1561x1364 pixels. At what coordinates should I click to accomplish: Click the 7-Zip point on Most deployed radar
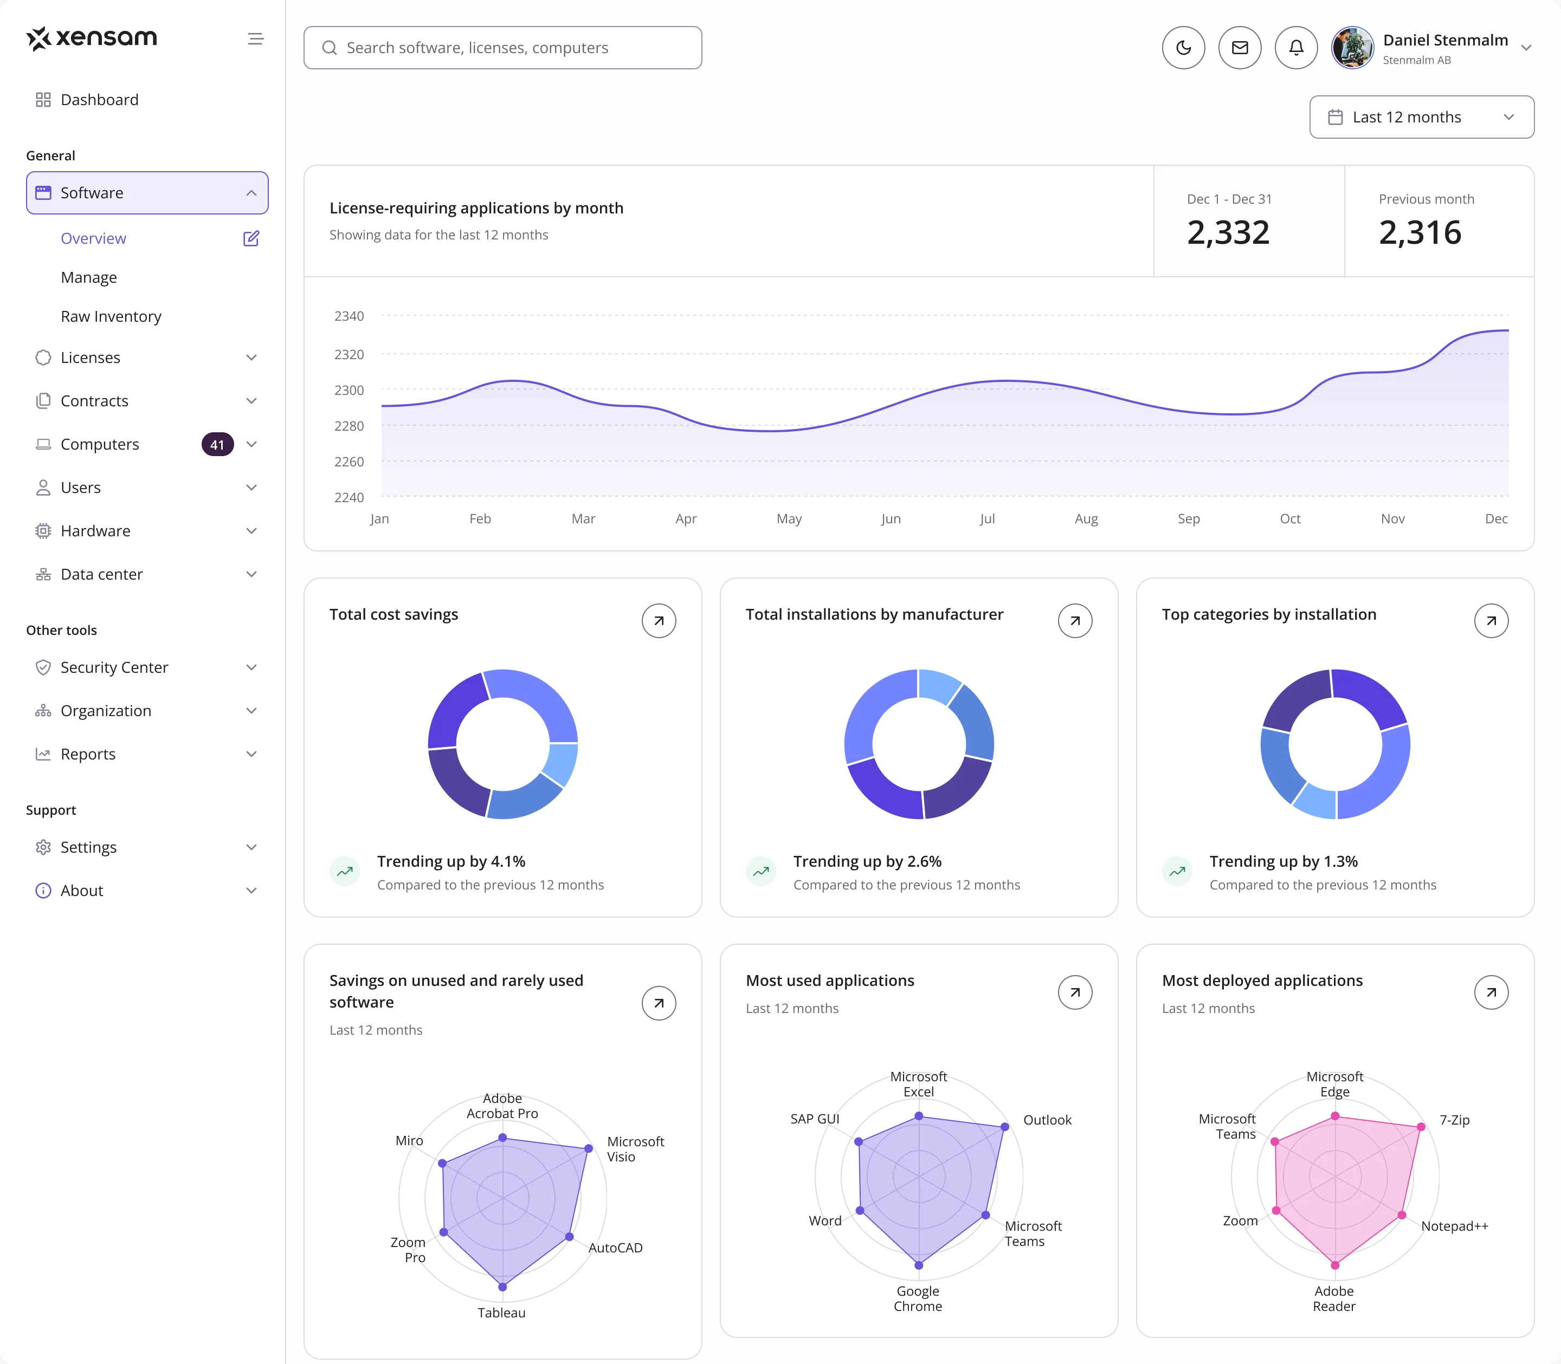click(x=1421, y=1127)
